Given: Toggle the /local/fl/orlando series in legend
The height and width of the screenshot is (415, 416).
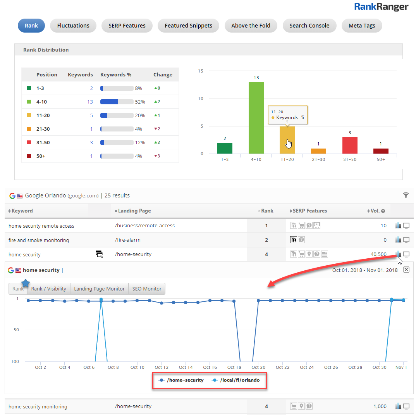Looking at the screenshot, I should 236,380.
